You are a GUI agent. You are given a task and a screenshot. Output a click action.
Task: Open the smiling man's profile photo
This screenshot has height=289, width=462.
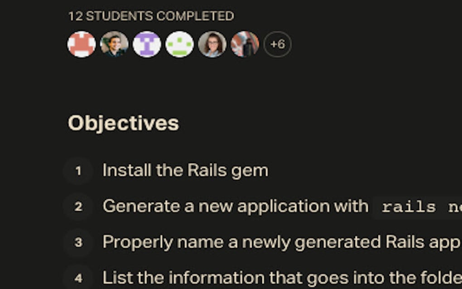(x=114, y=44)
